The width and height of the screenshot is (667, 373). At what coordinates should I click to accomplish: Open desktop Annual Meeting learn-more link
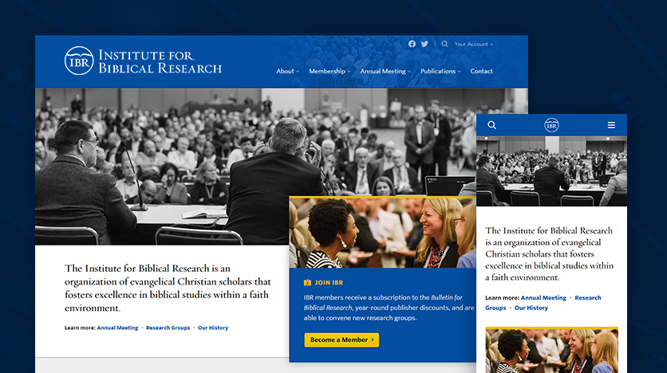117,328
